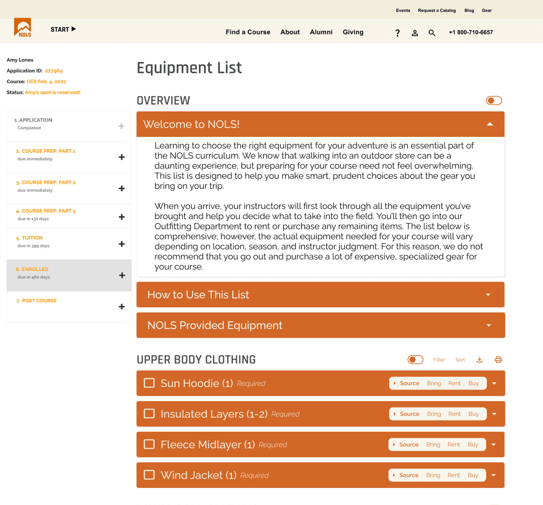Check the Sun Hoodie checkbox
This screenshot has height=505, width=543.
pos(149,383)
